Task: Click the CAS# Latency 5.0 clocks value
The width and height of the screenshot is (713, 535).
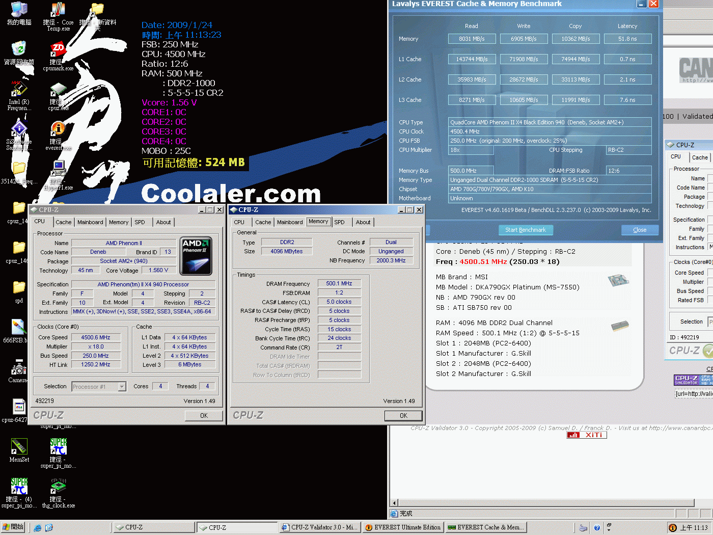Action: coord(339,302)
